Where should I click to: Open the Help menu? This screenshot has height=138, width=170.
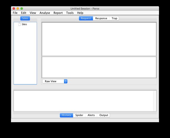tap(80, 13)
